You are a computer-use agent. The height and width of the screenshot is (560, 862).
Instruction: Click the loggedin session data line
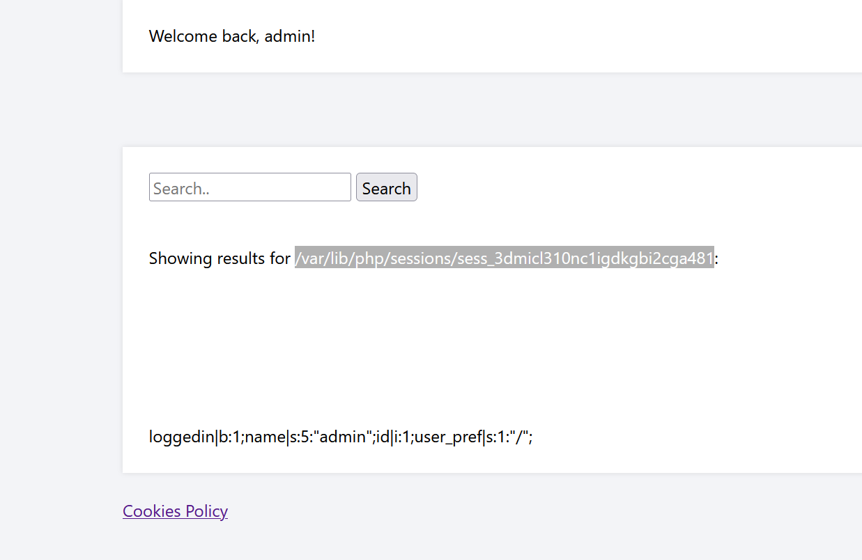click(341, 437)
